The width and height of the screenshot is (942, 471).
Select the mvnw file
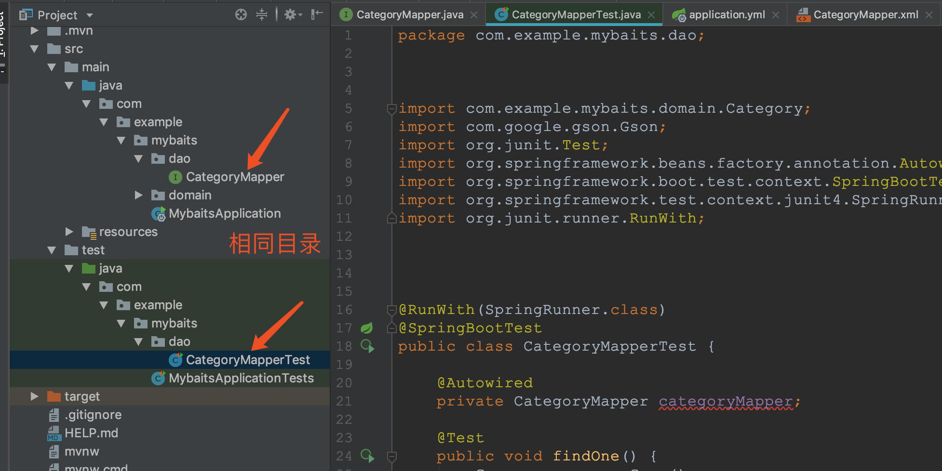pyautogui.click(x=81, y=451)
